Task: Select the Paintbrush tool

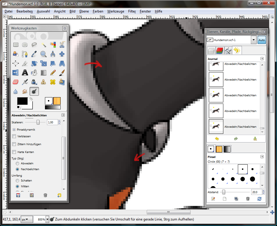Action: (x=62, y=73)
